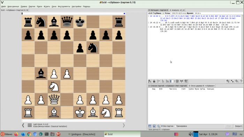
Task: Open engine settings gear in analysis toolbar
Action: [228, 81]
